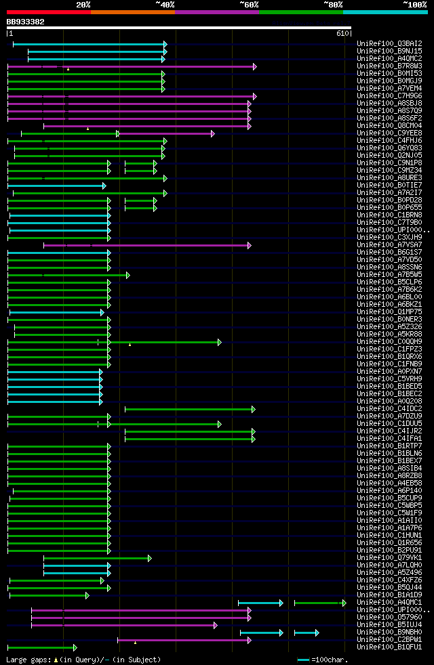This screenshot has width=434, height=665.
Task: Click the UniRef100_Q79VK1 label
Action: tap(389, 558)
